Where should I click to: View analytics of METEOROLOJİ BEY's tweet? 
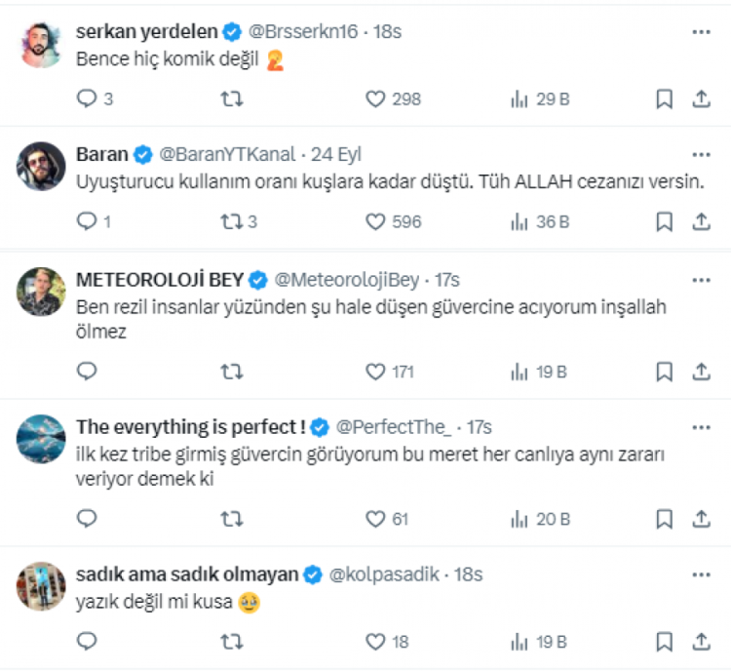coord(519,372)
